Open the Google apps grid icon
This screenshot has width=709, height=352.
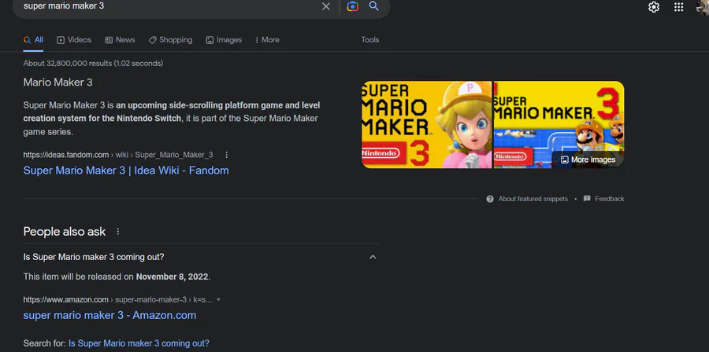click(679, 7)
